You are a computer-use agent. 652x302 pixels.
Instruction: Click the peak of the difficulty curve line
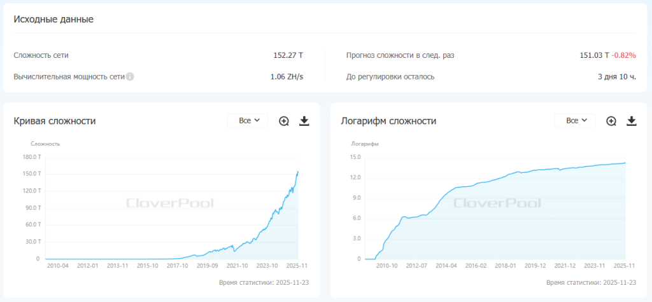(298, 170)
